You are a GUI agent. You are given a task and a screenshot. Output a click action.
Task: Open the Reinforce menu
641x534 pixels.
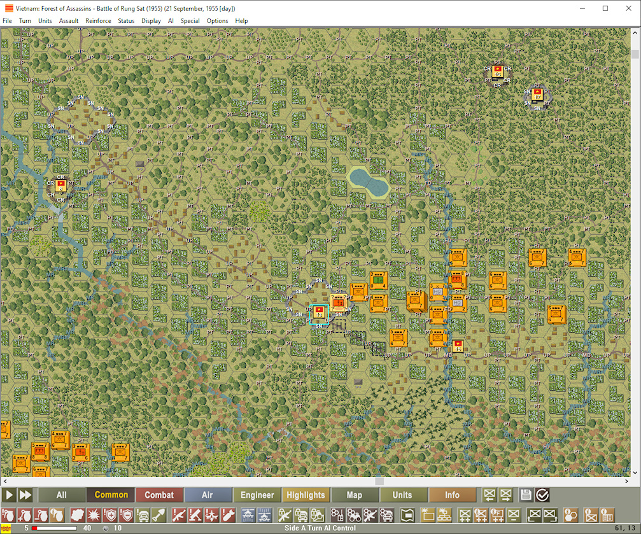pyautogui.click(x=98, y=21)
